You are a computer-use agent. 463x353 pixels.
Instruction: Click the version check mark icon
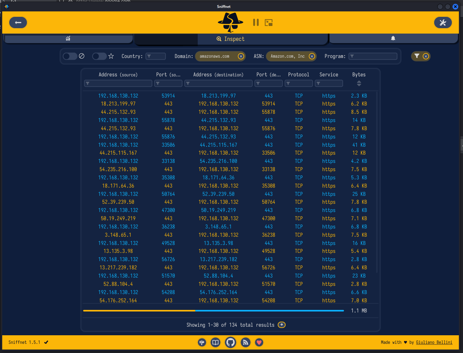point(46,342)
